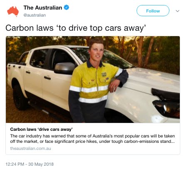Select the tweet text about carbon laws
The height and width of the screenshot is (169, 184).
[76, 28]
